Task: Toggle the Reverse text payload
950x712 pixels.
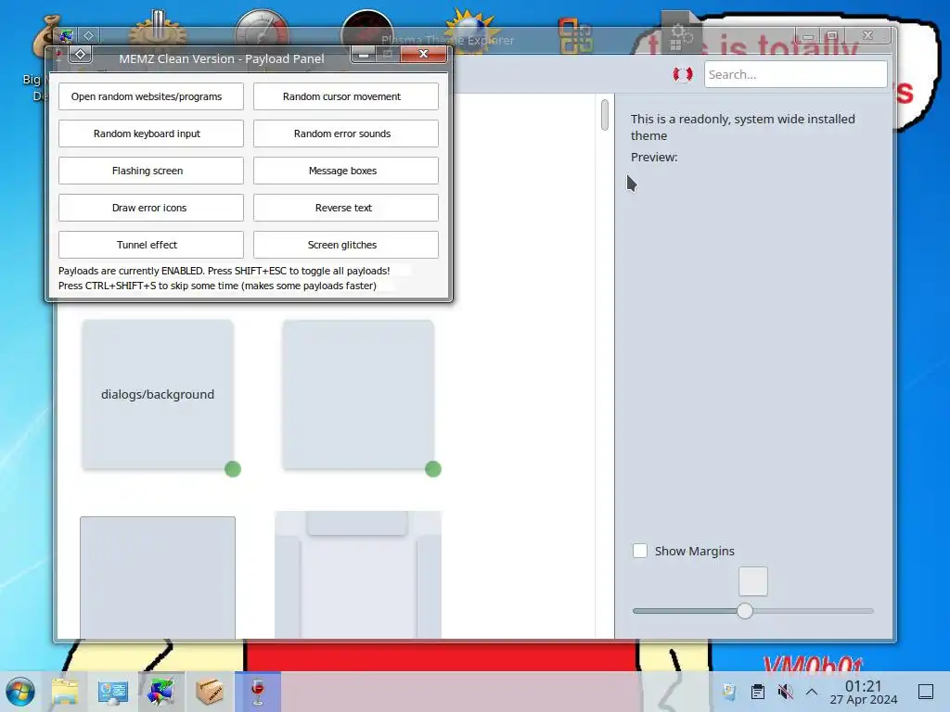Action: tap(345, 208)
